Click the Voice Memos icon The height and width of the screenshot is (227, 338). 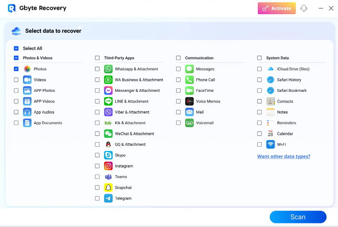[189, 102]
